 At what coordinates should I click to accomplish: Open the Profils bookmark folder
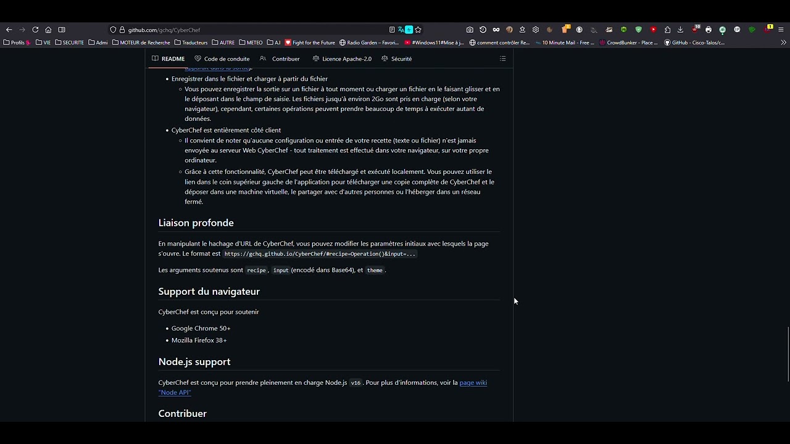click(17, 43)
